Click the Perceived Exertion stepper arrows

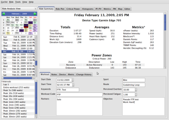coord(136,90)
